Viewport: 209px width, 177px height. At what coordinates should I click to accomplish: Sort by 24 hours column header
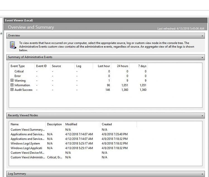click(x=123, y=66)
